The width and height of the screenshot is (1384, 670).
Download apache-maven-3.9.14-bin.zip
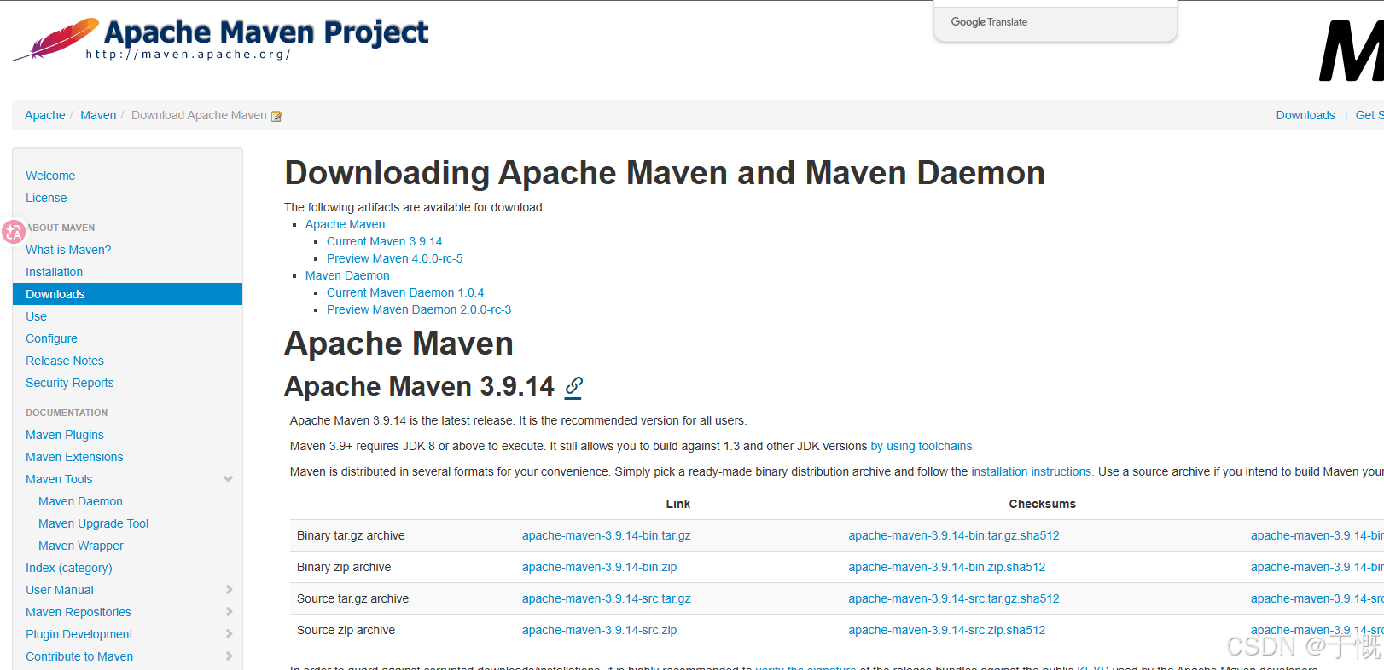pos(600,567)
